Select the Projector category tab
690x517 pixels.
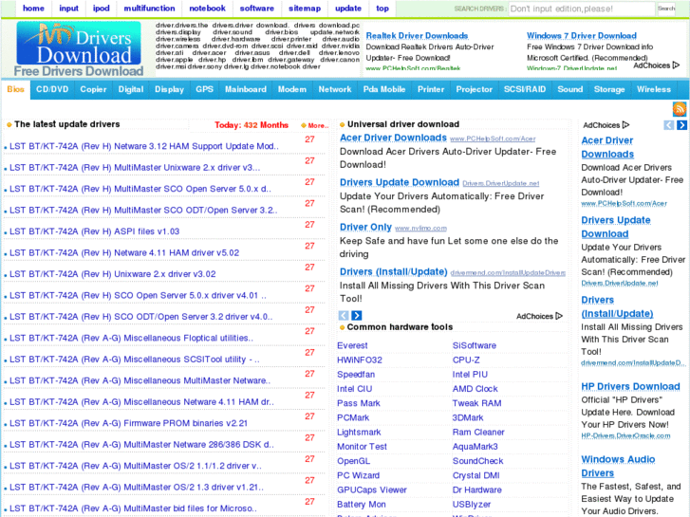474,89
